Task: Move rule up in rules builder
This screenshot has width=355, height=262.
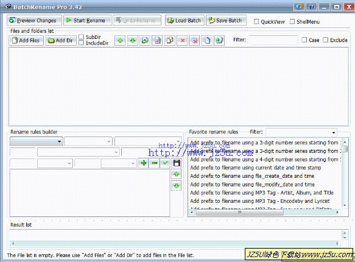Action: coord(177,174)
